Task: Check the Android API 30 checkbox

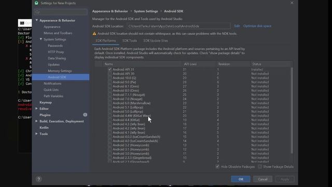Action: [x=109, y=74]
